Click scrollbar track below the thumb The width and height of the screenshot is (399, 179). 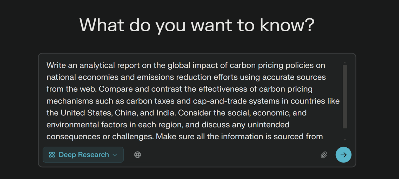tap(345, 133)
